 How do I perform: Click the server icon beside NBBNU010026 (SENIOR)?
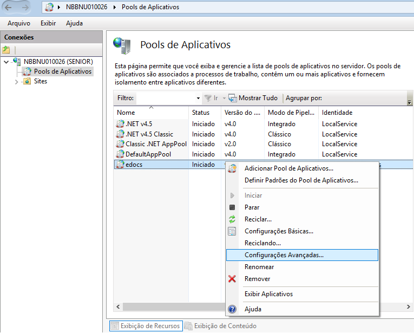(17, 62)
